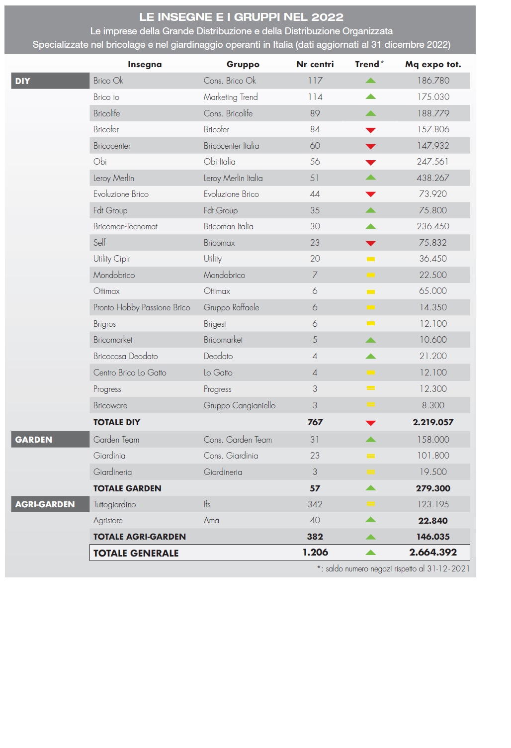Select the Giardinia yellow trend marker
This screenshot has width=511, height=748.
[370, 456]
